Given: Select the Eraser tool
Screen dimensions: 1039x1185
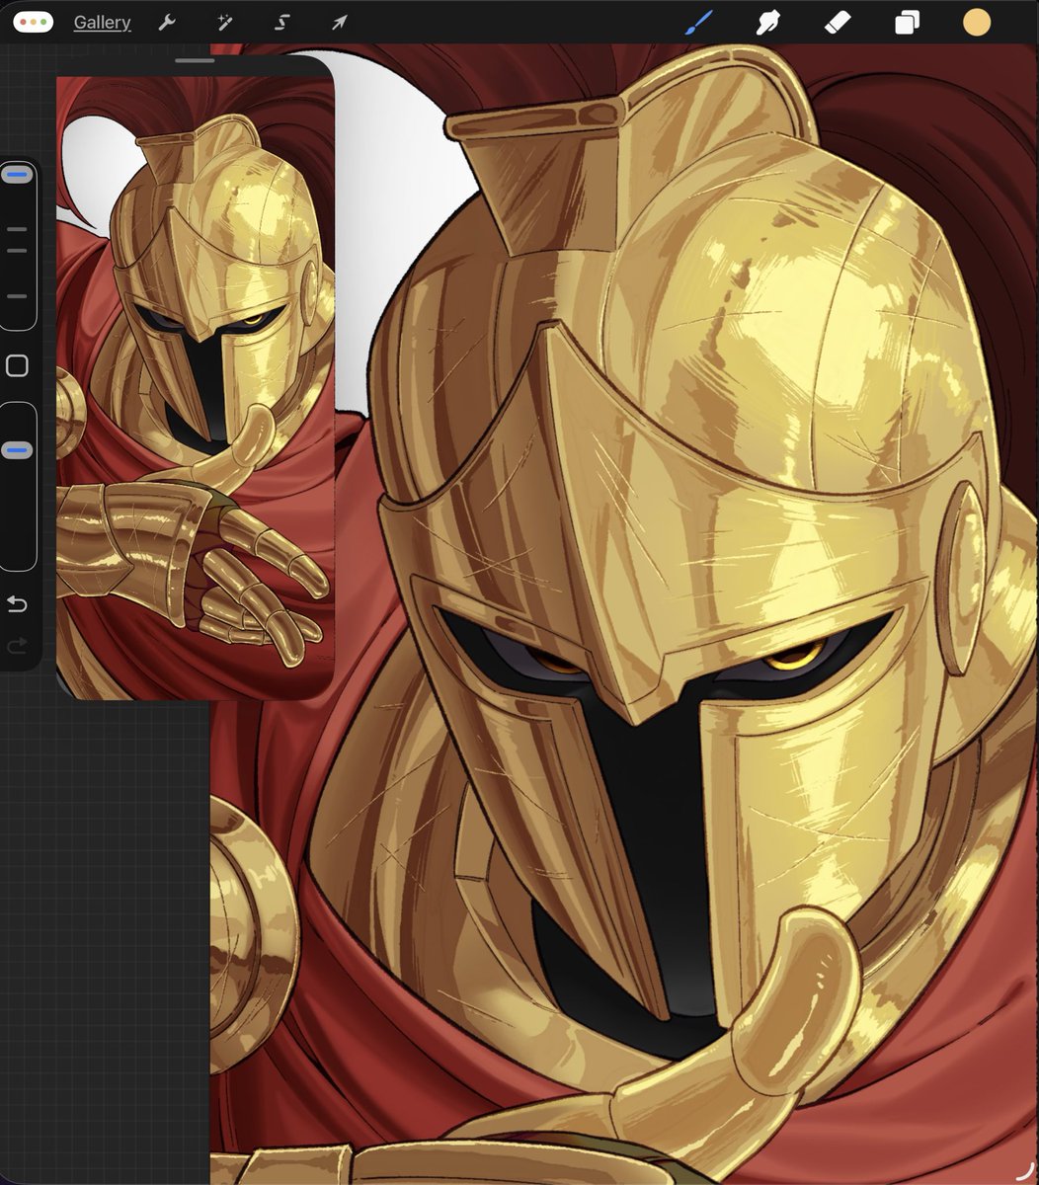Looking at the screenshot, I should click(838, 22).
